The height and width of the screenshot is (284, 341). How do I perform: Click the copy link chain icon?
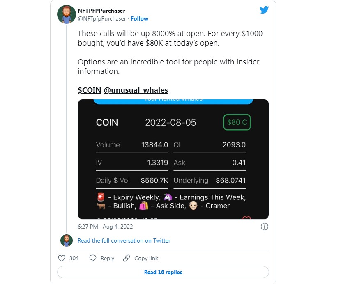[127, 258]
